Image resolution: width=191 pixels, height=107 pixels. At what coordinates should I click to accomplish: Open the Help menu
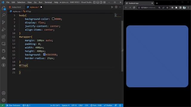(56, 2)
